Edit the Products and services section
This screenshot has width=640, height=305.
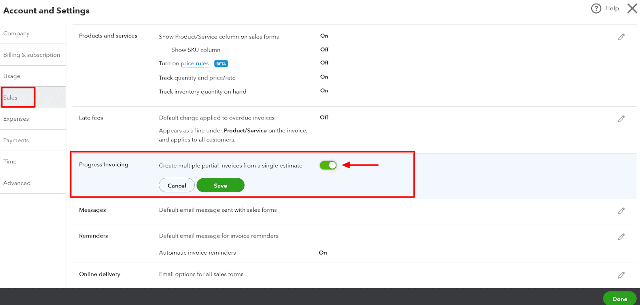tap(621, 37)
